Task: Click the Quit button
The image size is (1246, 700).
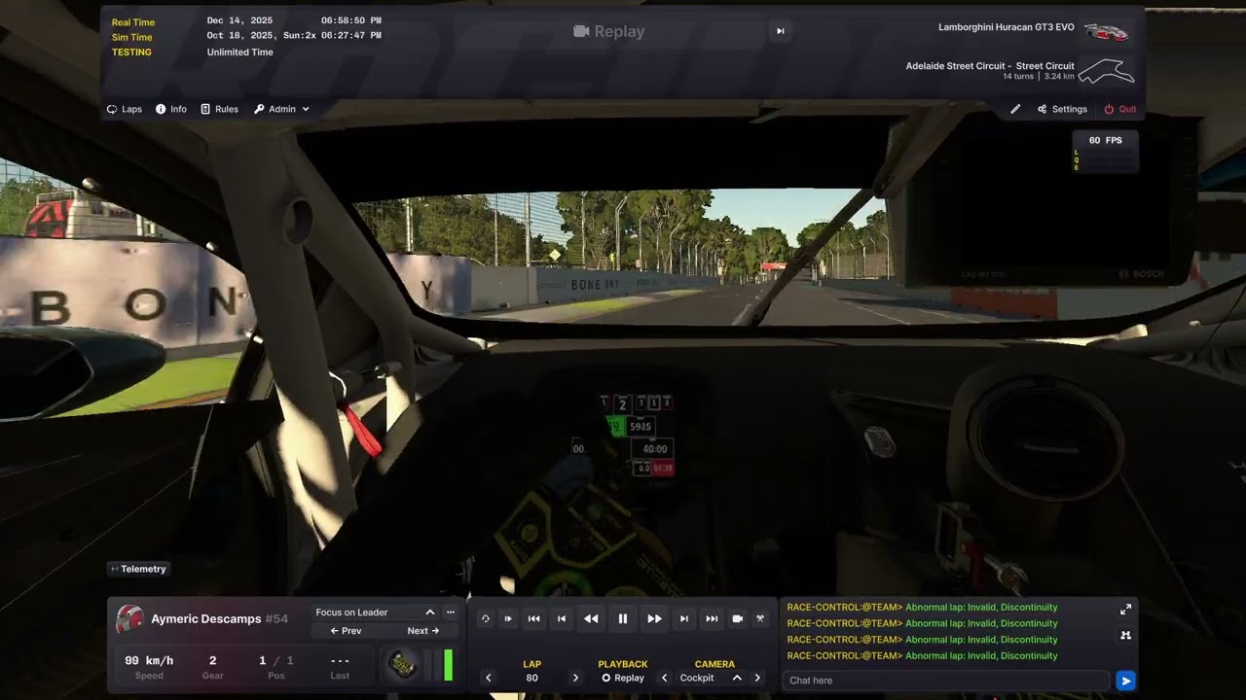Action: (1119, 109)
